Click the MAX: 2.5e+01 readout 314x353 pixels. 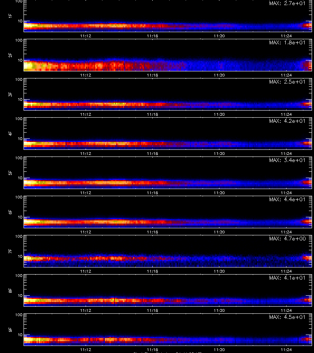click(x=287, y=82)
